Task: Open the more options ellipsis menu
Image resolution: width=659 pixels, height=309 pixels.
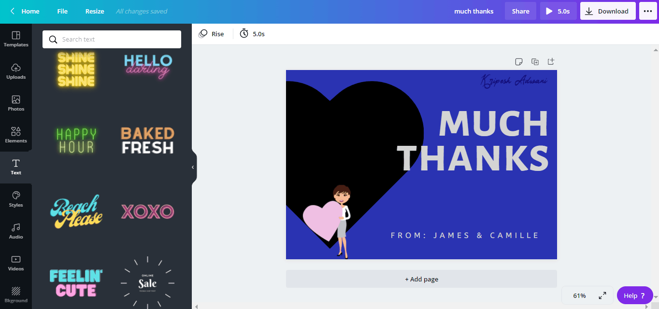Action: 648,11
